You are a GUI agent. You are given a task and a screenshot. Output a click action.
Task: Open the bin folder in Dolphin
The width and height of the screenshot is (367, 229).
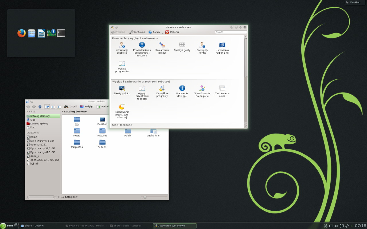pos(77,121)
